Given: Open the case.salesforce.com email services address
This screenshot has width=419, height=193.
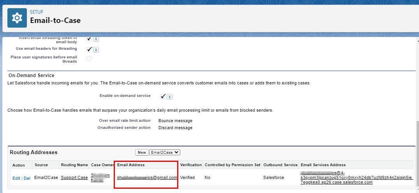Looking at the screenshot, I should (x=356, y=177).
